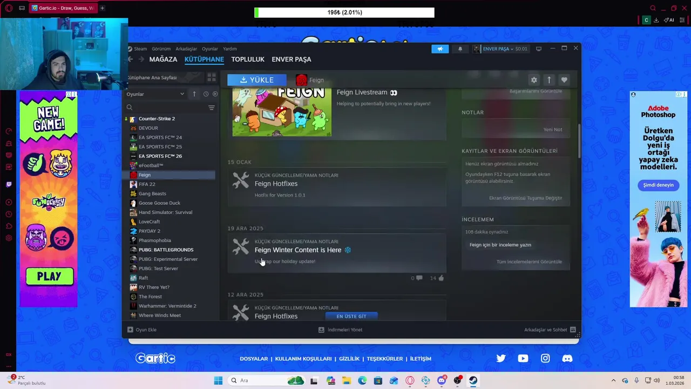
Task: Open ENVER PAŞA profile tab
Action: (292, 59)
